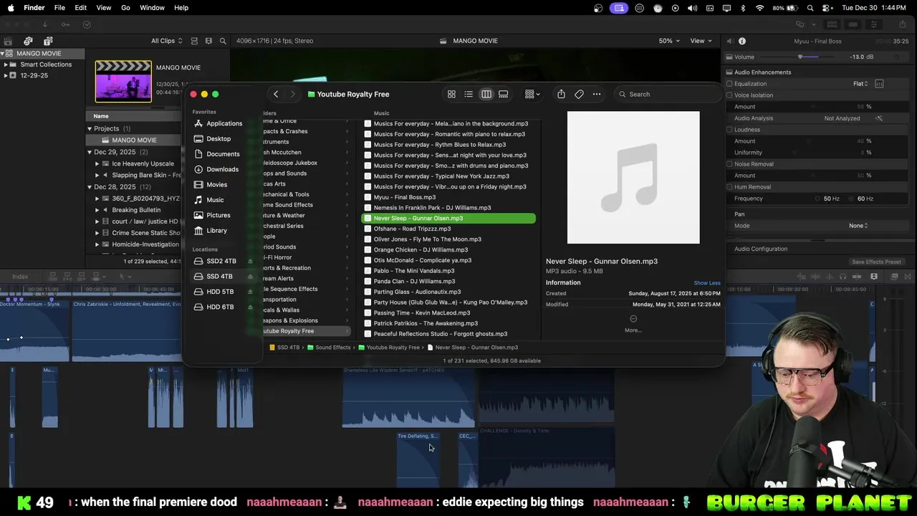Open the All Clips filter dropdown

click(166, 41)
